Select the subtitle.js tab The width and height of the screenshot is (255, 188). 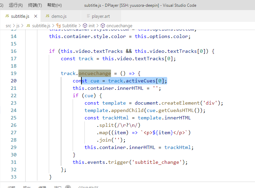coord(20,16)
